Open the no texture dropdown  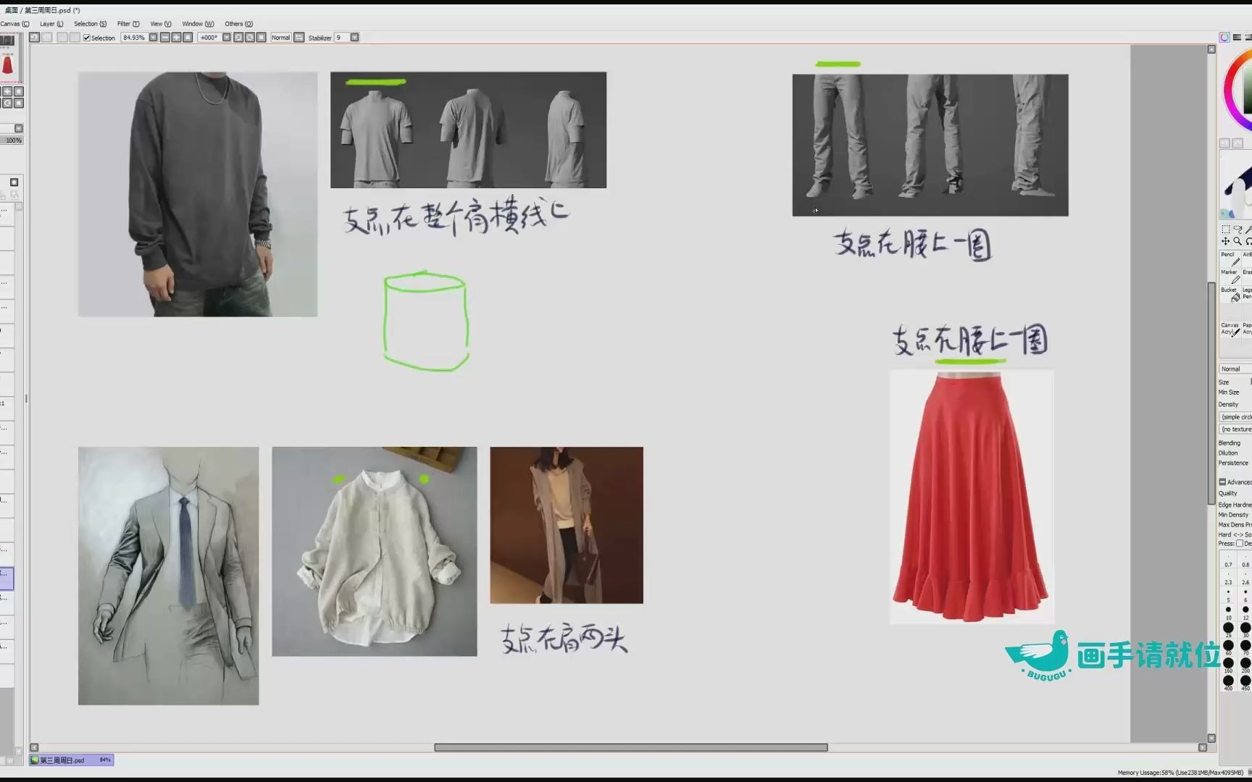(x=1235, y=429)
